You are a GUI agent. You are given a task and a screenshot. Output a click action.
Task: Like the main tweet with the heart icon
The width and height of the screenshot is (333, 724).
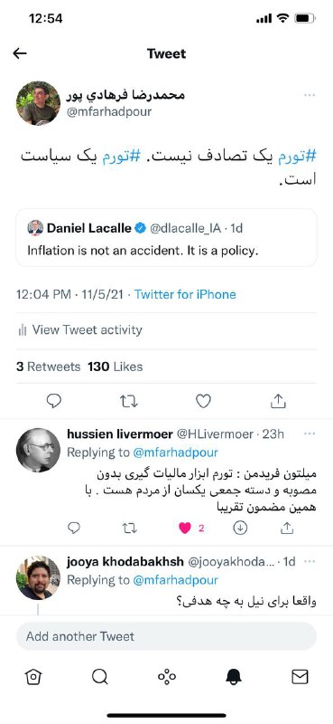tap(203, 401)
